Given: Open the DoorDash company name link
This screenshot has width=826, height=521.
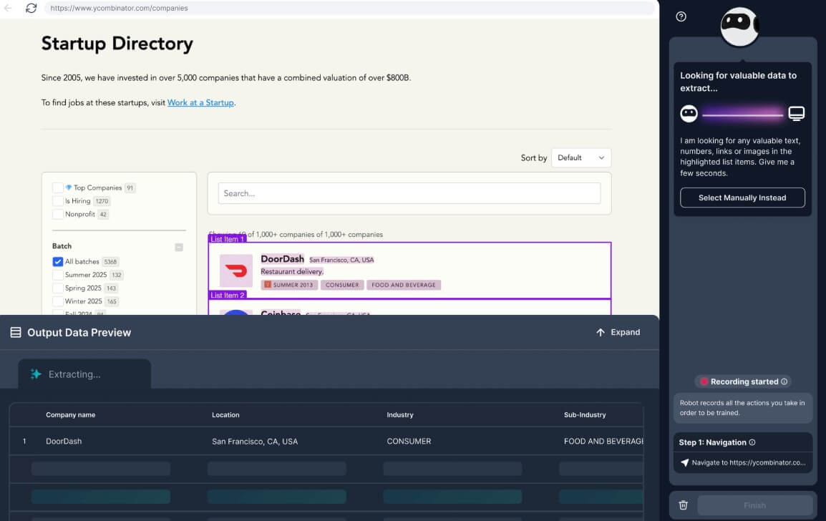Looking at the screenshot, I should coord(282,258).
